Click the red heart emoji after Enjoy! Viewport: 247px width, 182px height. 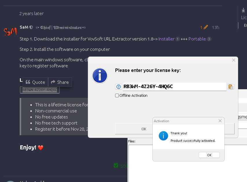(x=40, y=148)
